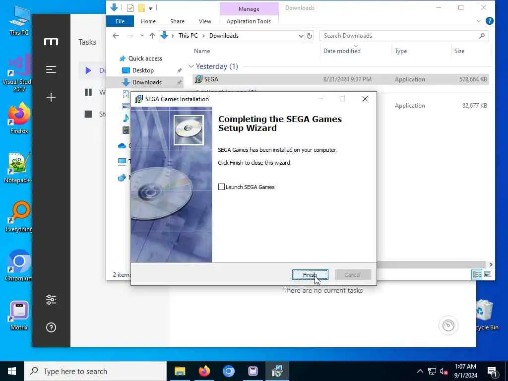The width and height of the screenshot is (508, 381).
Task: Select Downloads in the navigation pane
Action: 146,82
